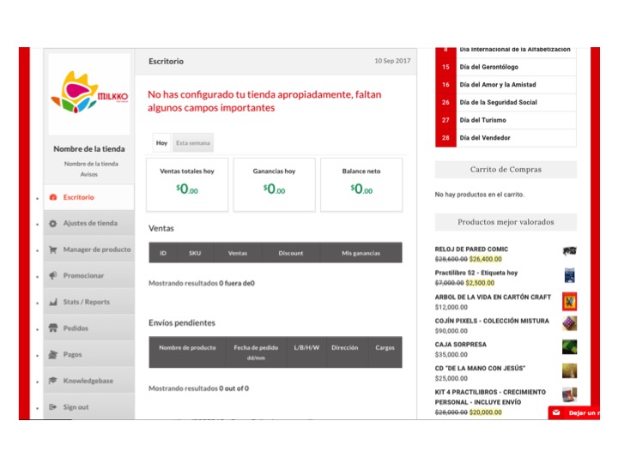
Task: Click the cart icon beside Manager de producto
Action: coord(53,250)
